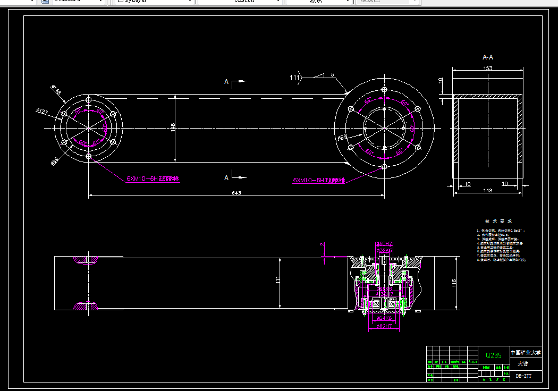Select the ø99 label on left flange
Image resolution: width=558 pixels, height=391 pixels.
(54, 161)
